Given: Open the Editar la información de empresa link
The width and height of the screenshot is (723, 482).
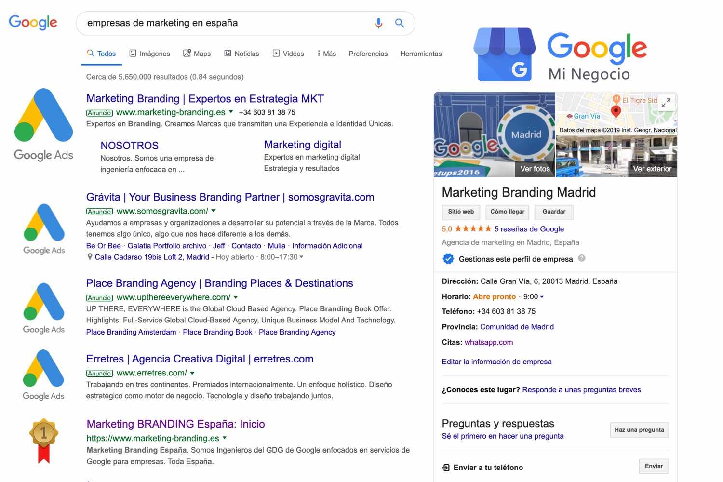Looking at the screenshot, I should [x=497, y=361].
